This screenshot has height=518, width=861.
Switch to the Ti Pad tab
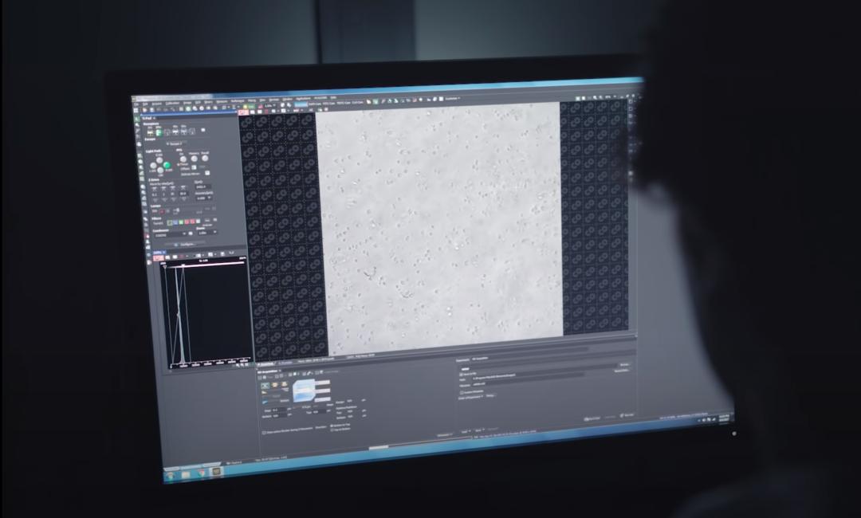(147, 118)
